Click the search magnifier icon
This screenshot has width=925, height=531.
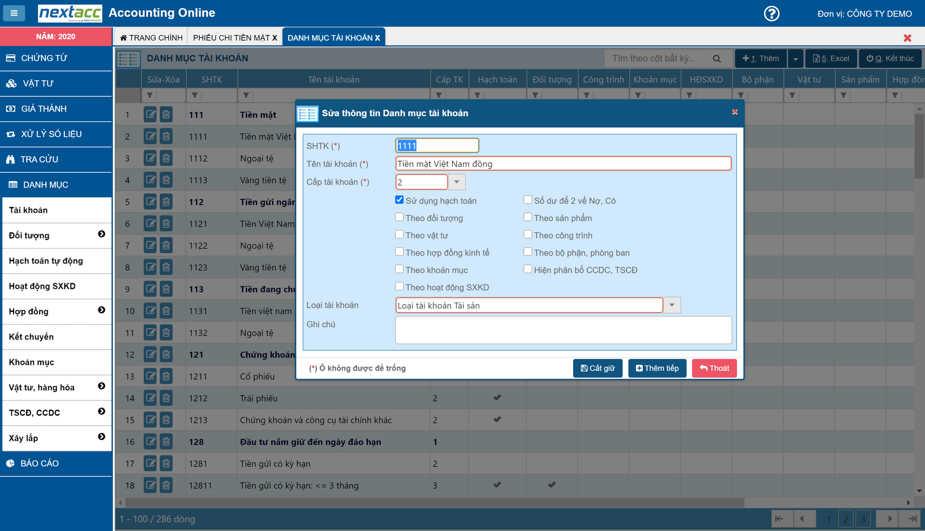tap(717, 58)
